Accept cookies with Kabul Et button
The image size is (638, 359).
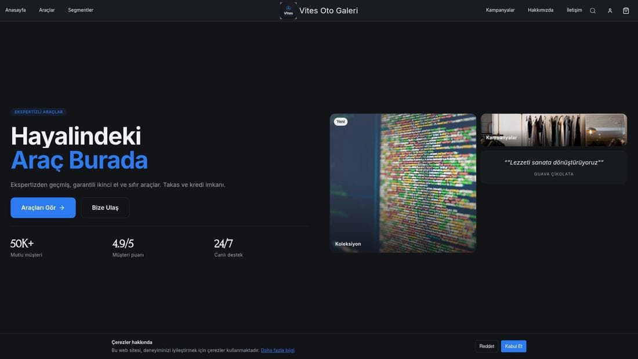pos(513,346)
